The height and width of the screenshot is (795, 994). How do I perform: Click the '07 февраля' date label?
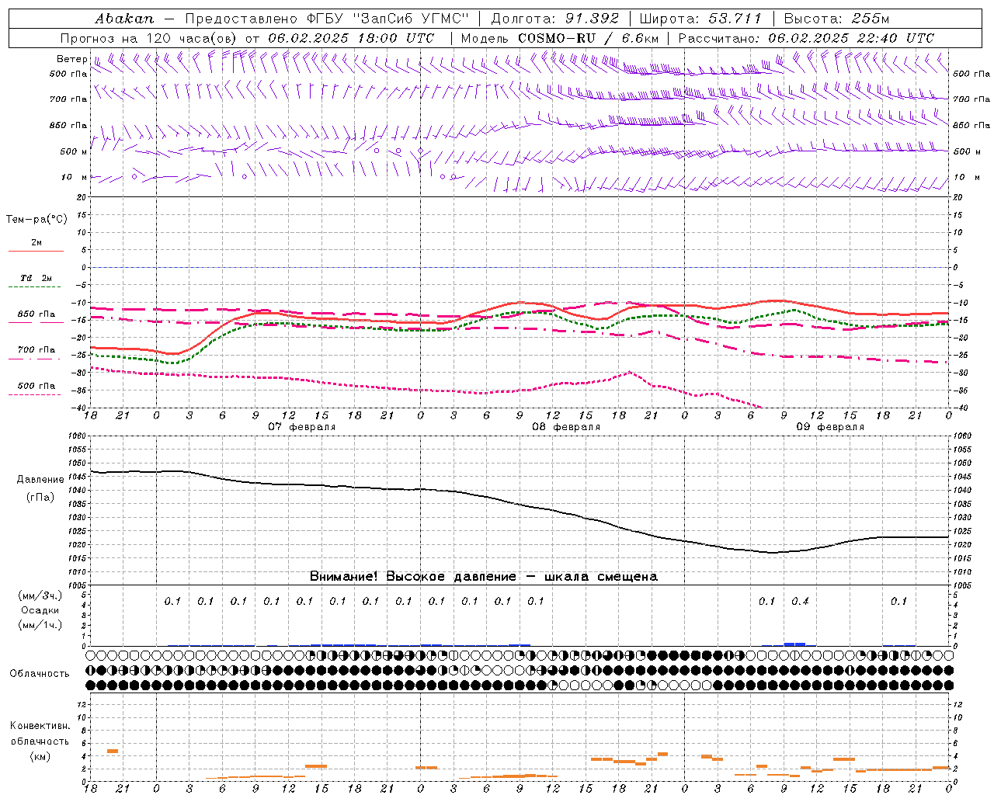[302, 427]
